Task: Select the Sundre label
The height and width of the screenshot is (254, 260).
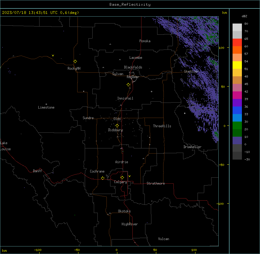Action: (x=88, y=118)
